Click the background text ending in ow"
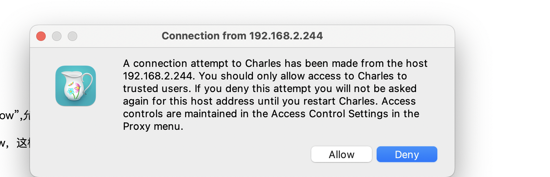 point(11,116)
